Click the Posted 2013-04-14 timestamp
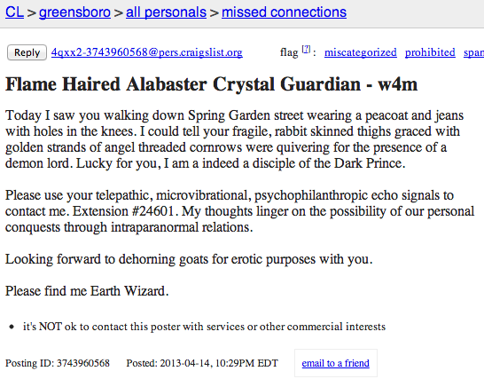The height and width of the screenshot is (387, 484). [202, 363]
